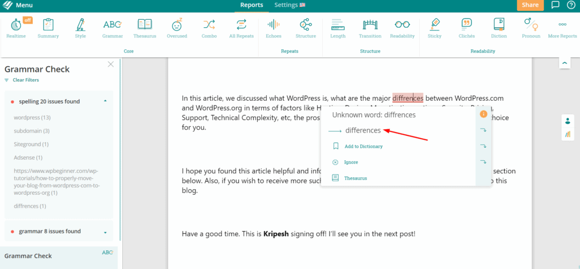Open the Echoes report
Image resolution: width=580 pixels, height=269 pixels.
tap(274, 27)
